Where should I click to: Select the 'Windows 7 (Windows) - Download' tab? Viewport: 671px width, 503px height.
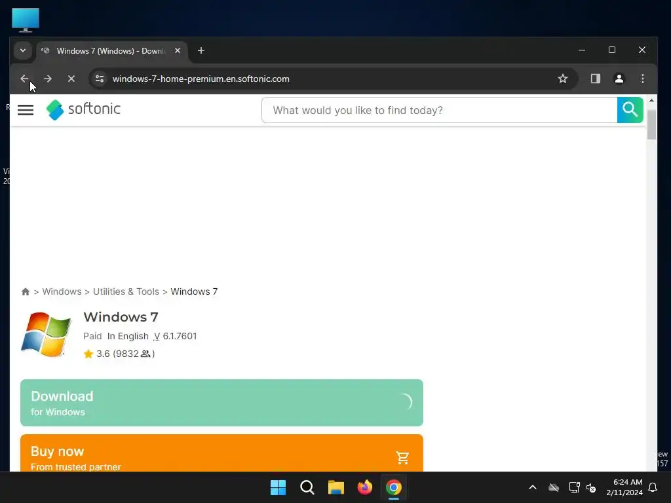click(x=110, y=51)
